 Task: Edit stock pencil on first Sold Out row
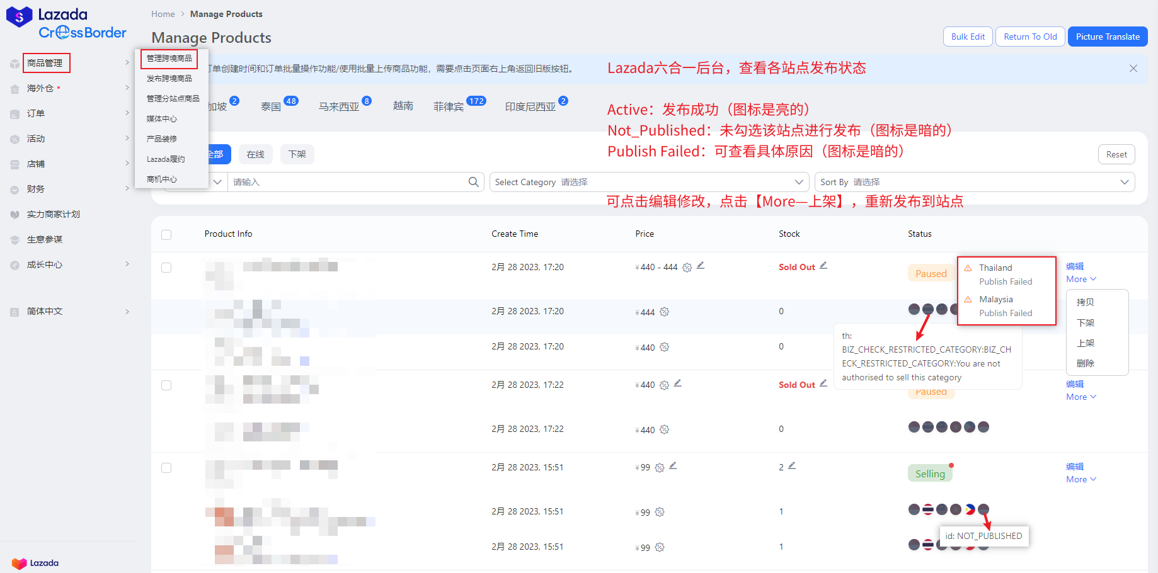click(823, 266)
